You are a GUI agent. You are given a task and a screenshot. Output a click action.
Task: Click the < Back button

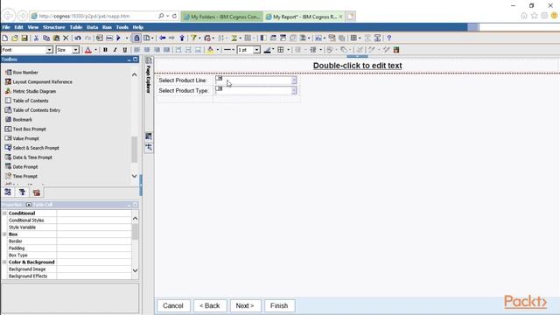(x=210, y=305)
